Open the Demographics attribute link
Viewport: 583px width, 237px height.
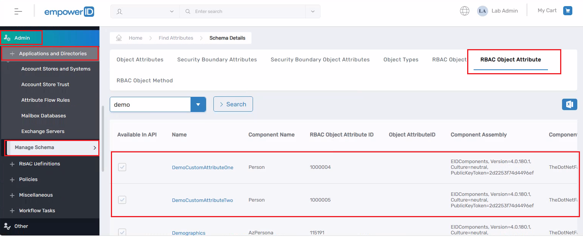[189, 233]
